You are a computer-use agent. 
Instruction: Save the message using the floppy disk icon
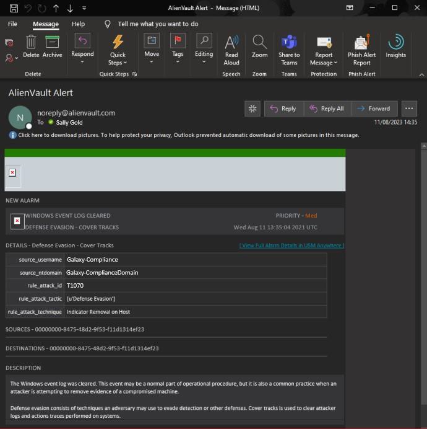(x=14, y=8)
